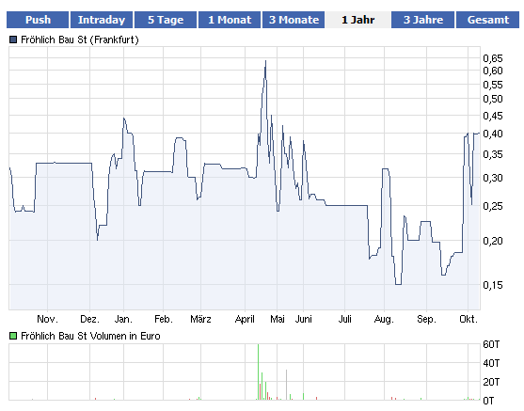Click the 0,60 price axis value

[x=493, y=71]
